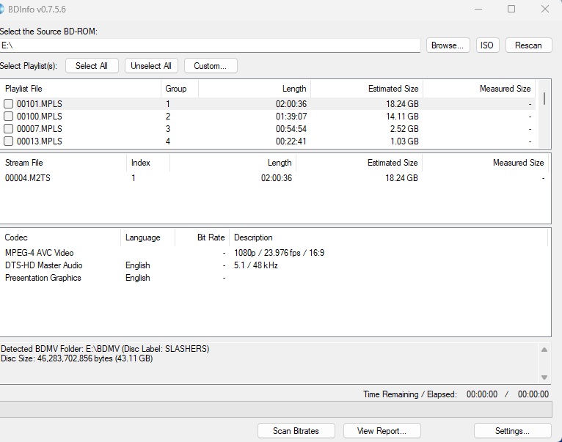Image resolution: width=562 pixels, height=442 pixels.
Task: Click the playlist list scrollbar thumb
Action: pyautogui.click(x=544, y=98)
